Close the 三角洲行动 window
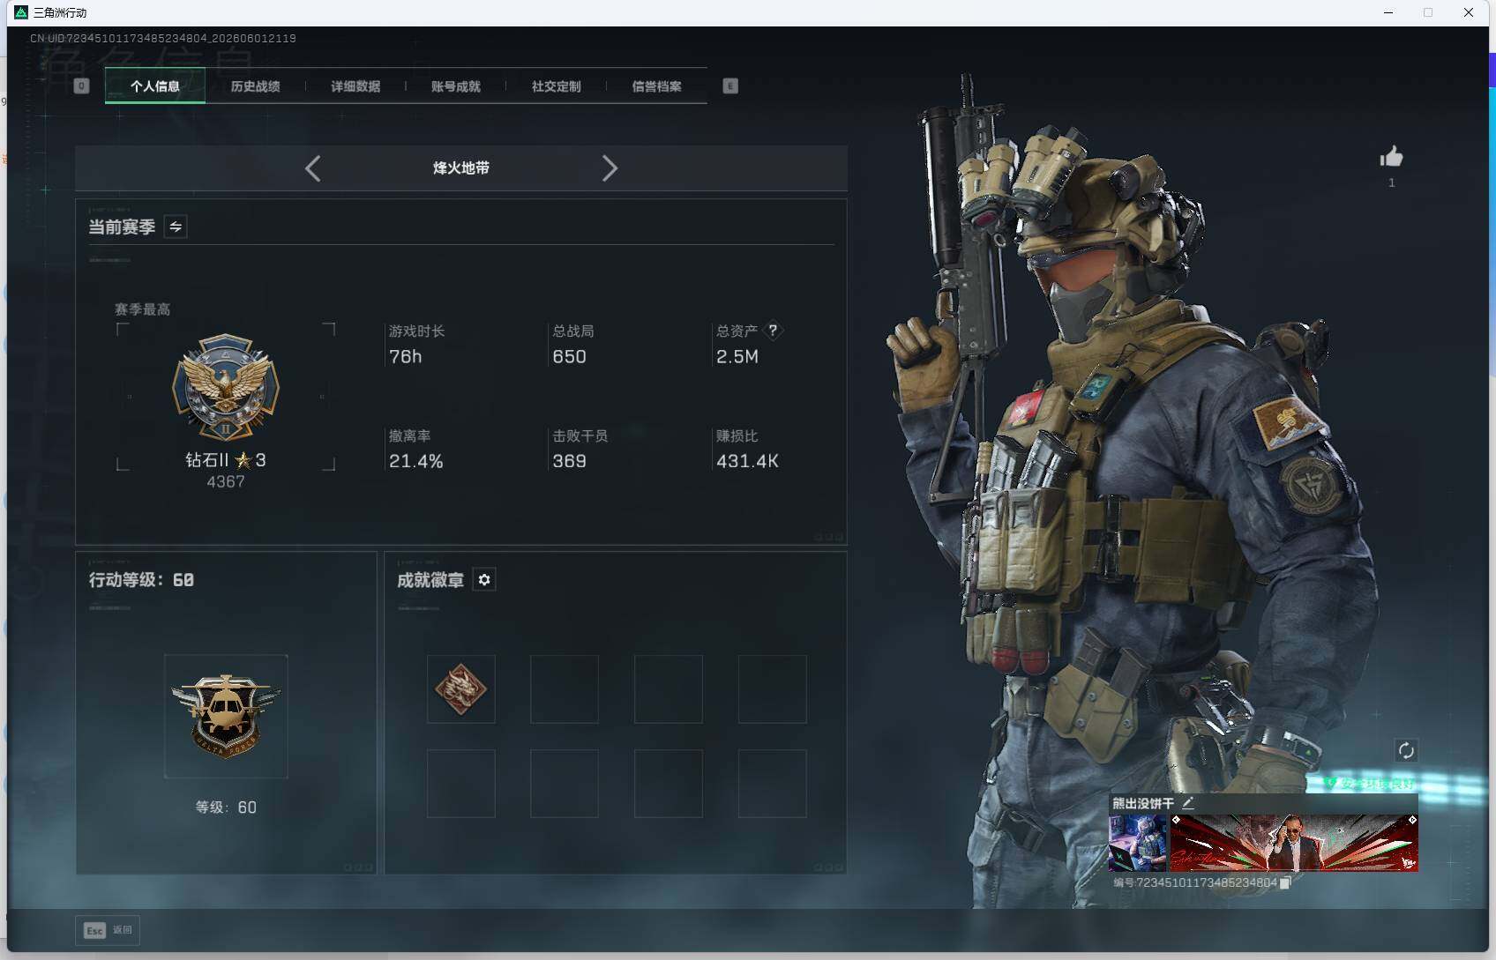 coord(1469,12)
